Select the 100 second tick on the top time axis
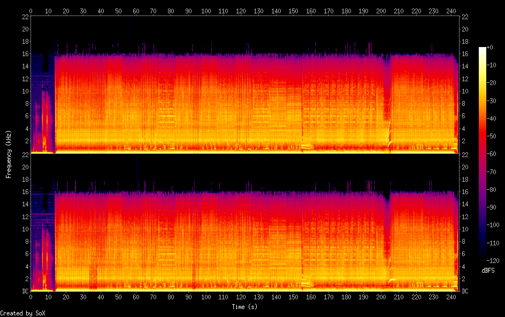Viewport: 505px width, 317px height. pos(206,11)
